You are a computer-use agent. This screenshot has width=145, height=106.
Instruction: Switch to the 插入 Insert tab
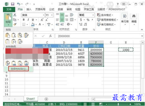[29, 9]
